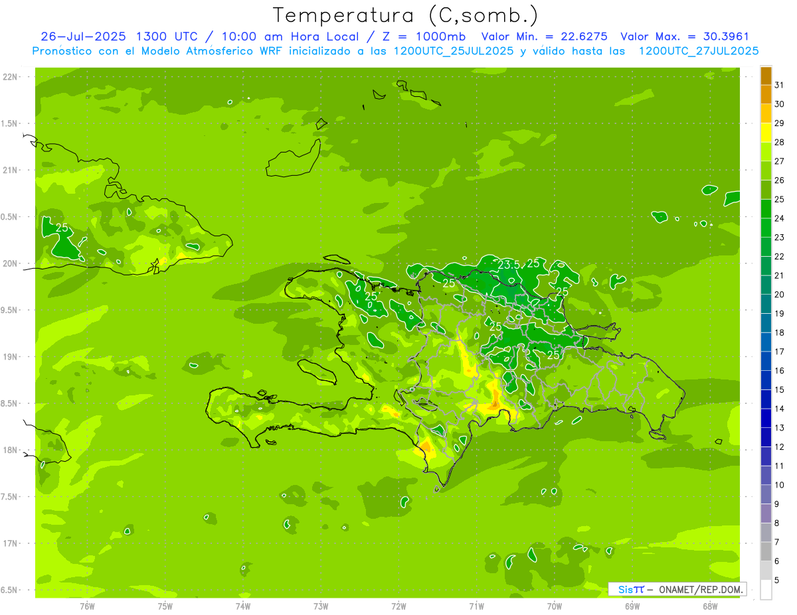The height and width of the screenshot is (615, 797).
Task: Select the deep blue legend swatch between 13 and 14
Action: coord(766,419)
